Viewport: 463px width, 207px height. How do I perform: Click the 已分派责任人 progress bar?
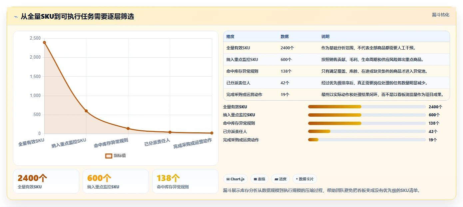point(367,132)
